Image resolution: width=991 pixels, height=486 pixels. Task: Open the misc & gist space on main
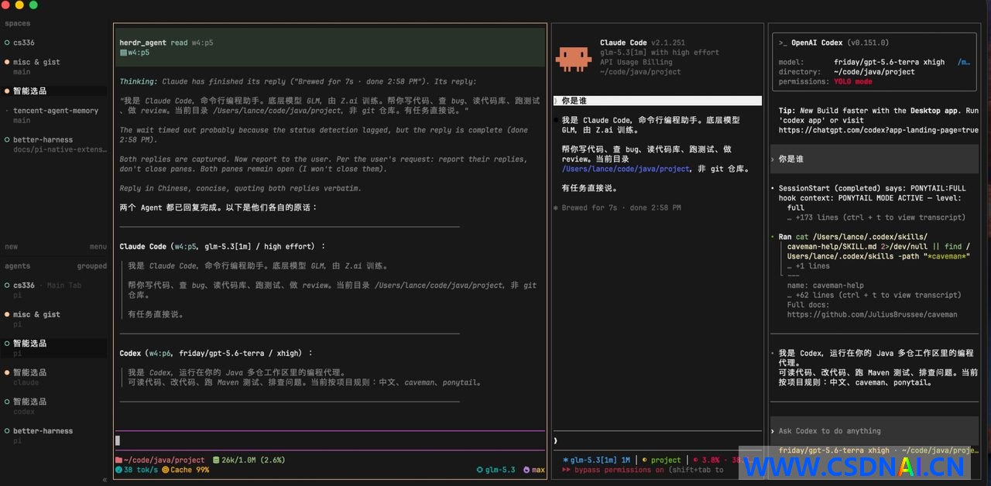(54, 67)
